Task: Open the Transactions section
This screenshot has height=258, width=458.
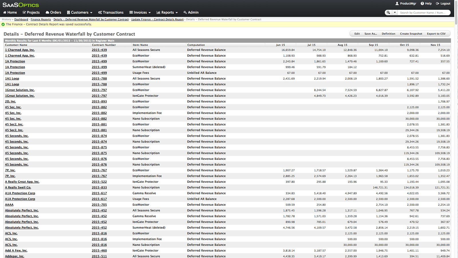Action: (111, 13)
